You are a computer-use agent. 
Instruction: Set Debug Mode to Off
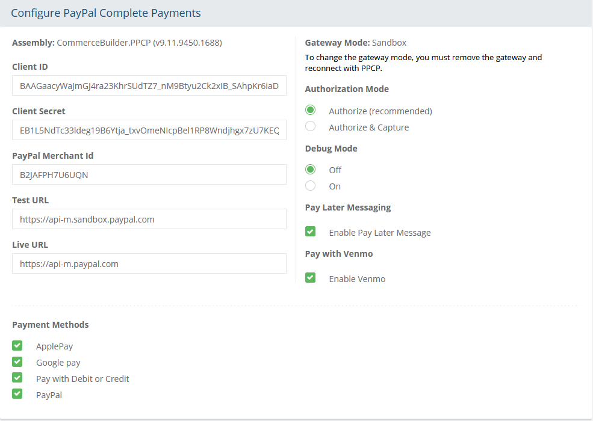click(x=311, y=170)
